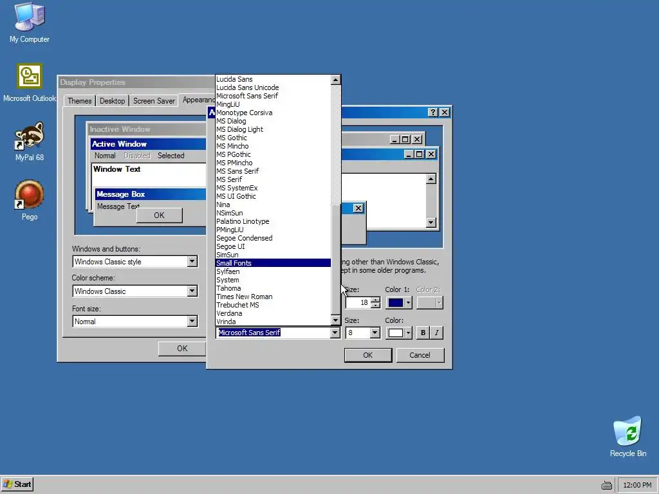Choose Segoe UI font
This screenshot has width=659, height=494.
(x=273, y=246)
